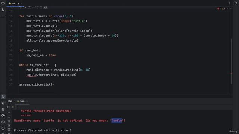The height and width of the screenshot is (134, 239).
Task: Jump down the stack trace arrow
Action: pyautogui.click(x=9, y=117)
